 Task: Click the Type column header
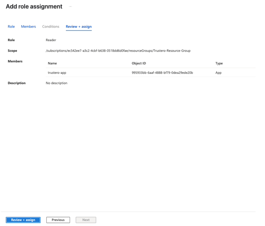(219, 63)
